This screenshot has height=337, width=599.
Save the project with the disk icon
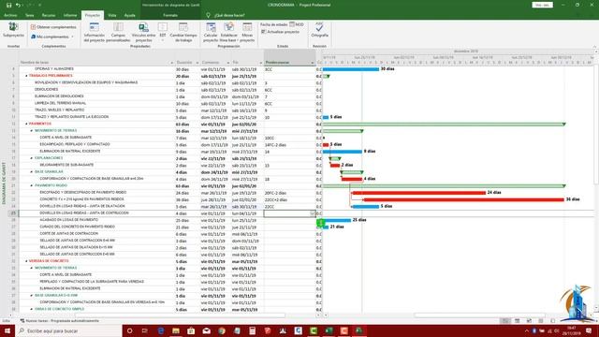pos(8,5)
